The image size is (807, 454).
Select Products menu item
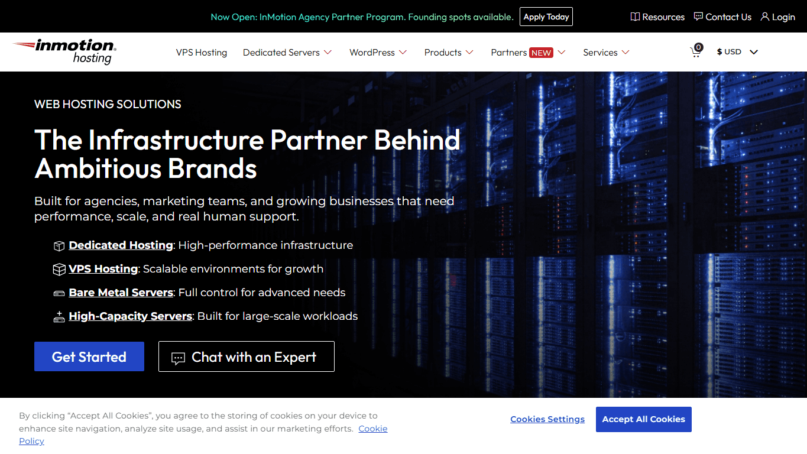click(443, 53)
